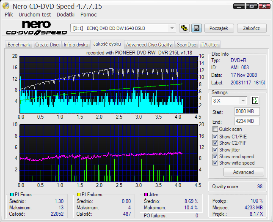
Task: Click the recorded with PIONEER chart title
Action: pos(139,53)
